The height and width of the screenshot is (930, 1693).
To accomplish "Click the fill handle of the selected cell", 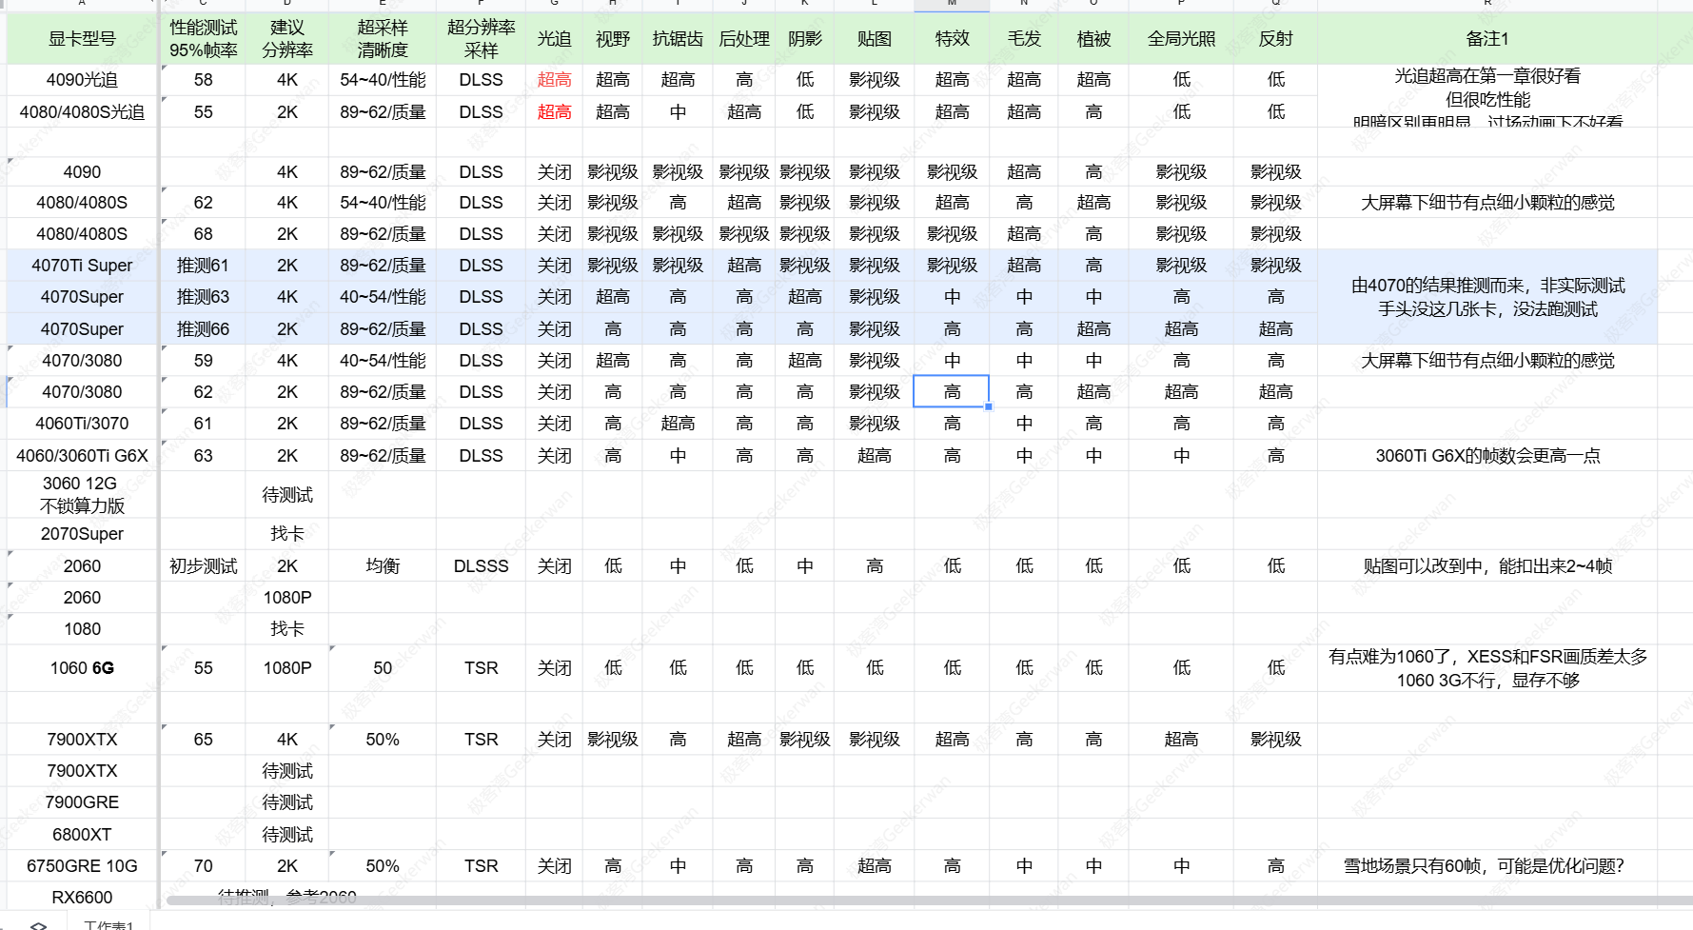I will 989,406.
